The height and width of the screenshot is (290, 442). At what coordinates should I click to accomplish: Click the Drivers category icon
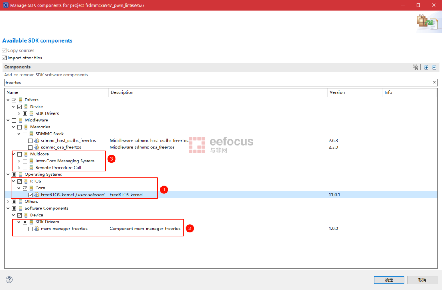click(x=20, y=100)
